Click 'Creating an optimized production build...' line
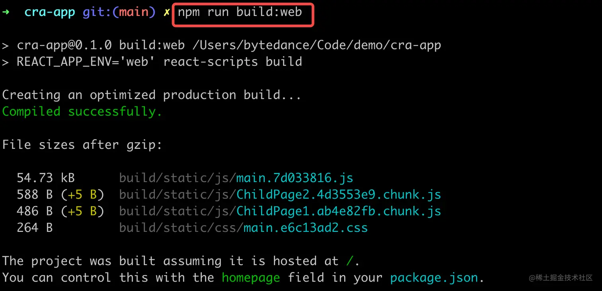The width and height of the screenshot is (602, 291). (x=152, y=95)
